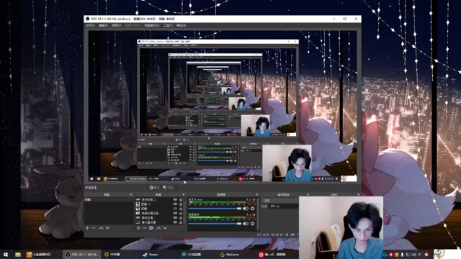Open the 桌面音频 channel settings gear
The height and width of the screenshot is (259, 461).
pyautogui.click(x=253, y=224)
